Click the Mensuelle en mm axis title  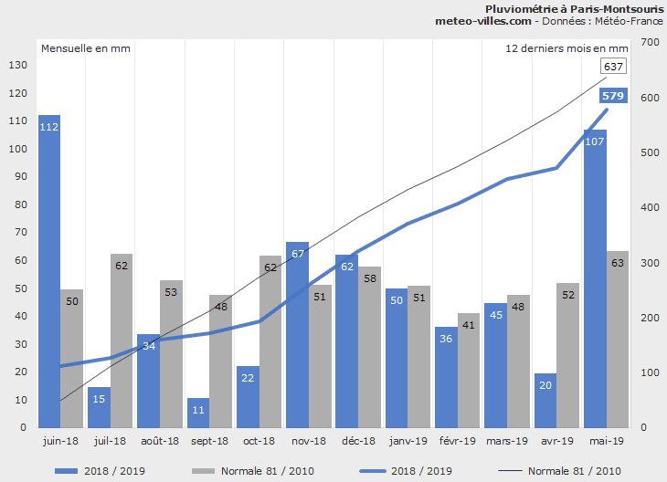coord(85,47)
